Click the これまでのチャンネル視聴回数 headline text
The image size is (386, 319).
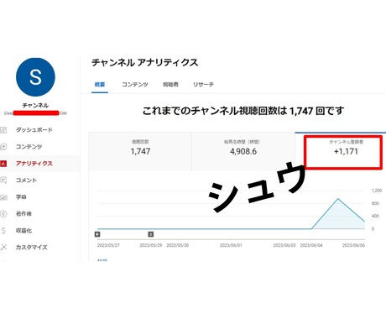click(x=243, y=111)
